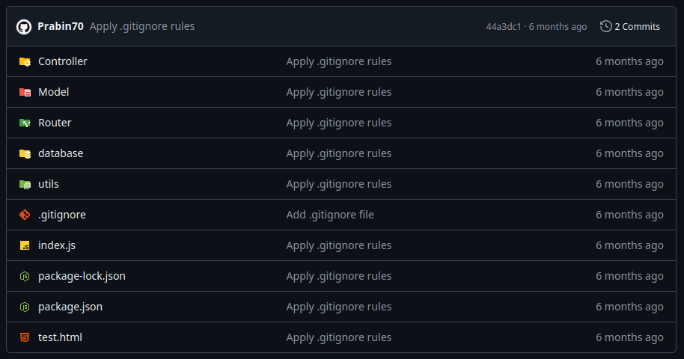Open the 2 Commits history link
The height and width of the screenshot is (359, 684).
click(x=630, y=26)
